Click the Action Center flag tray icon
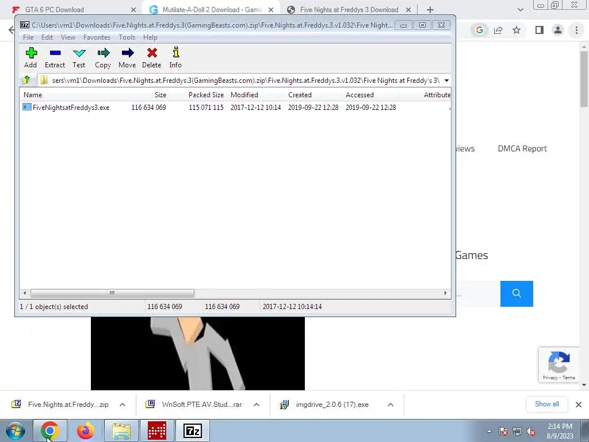Screen dimensions: 589x442 504,432
